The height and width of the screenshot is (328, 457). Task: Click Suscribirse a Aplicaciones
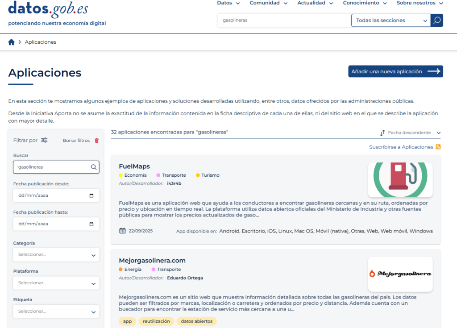click(x=401, y=146)
